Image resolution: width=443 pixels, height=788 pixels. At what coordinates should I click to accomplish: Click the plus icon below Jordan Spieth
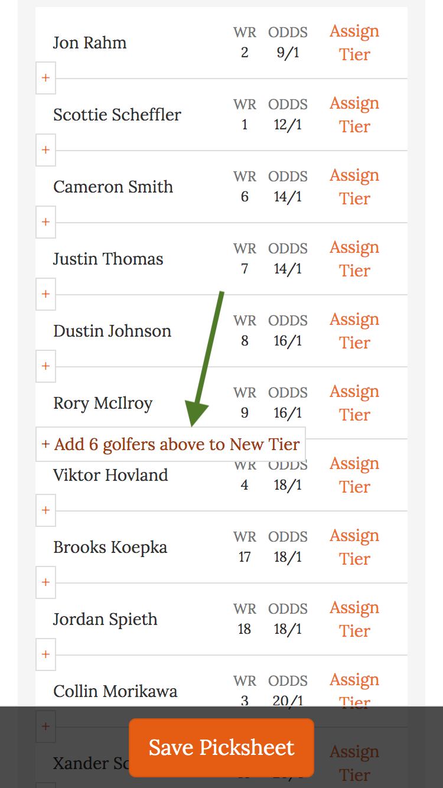tap(45, 655)
